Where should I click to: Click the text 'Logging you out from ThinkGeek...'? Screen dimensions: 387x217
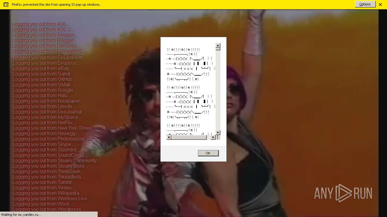tap(48, 171)
